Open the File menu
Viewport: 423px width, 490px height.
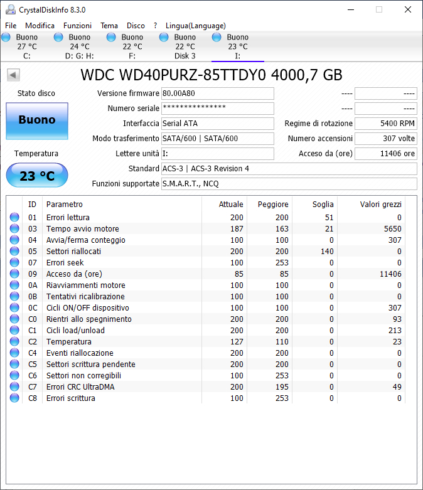point(11,26)
